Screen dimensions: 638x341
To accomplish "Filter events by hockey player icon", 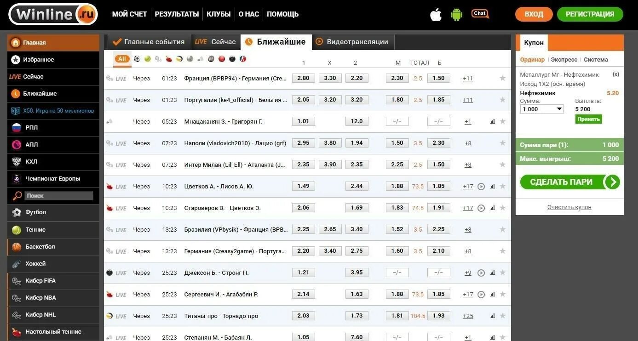I will 243,59.
